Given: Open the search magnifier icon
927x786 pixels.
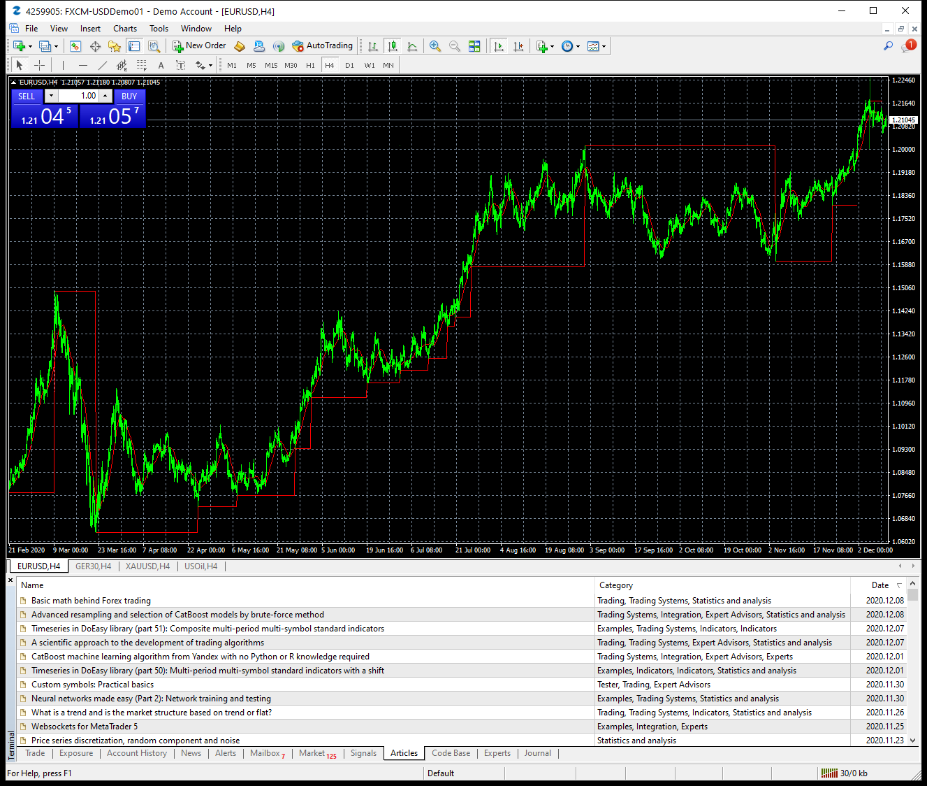Looking at the screenshot, I should tap(888, 46).
